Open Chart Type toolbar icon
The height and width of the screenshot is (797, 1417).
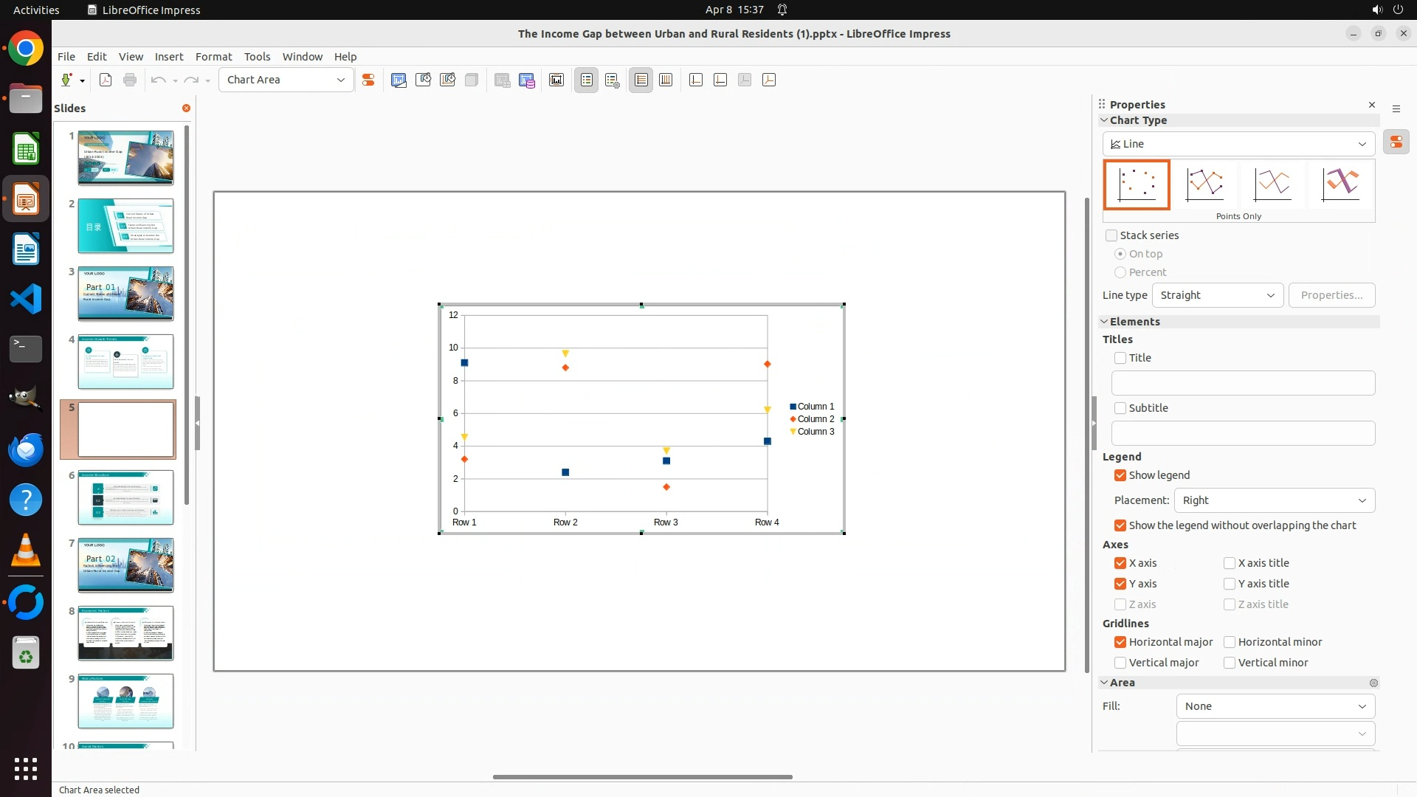[399, 80]
